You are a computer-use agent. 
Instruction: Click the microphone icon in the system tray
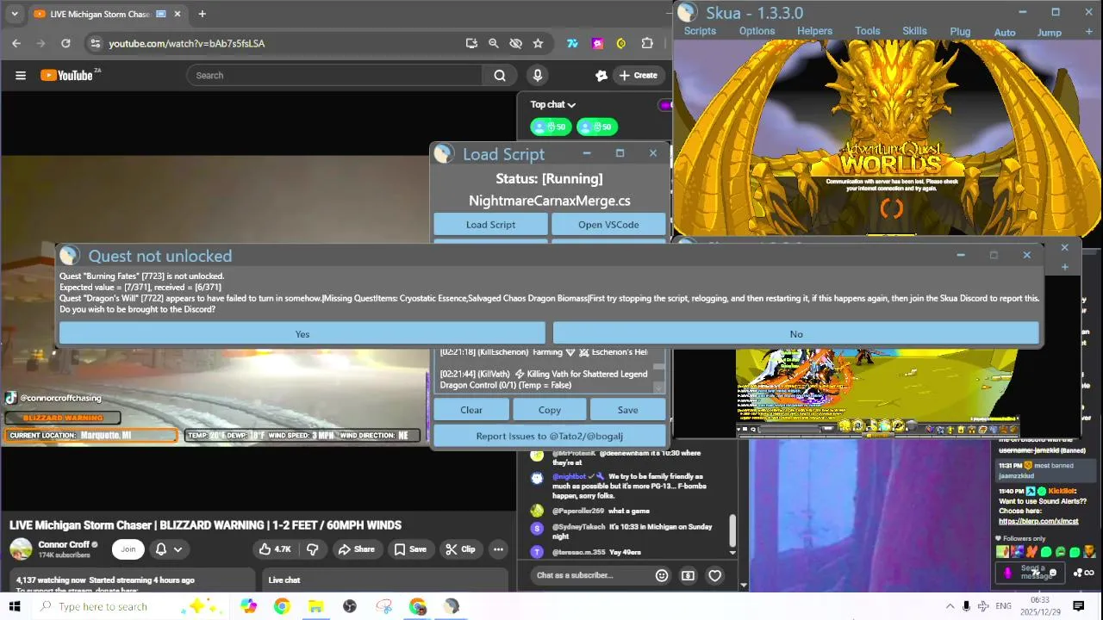966,606
